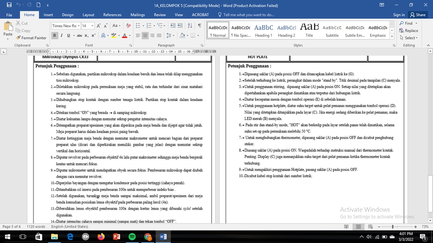Cut the selected text
Viewport: 433px width, 243px height.
coord(22,23)
